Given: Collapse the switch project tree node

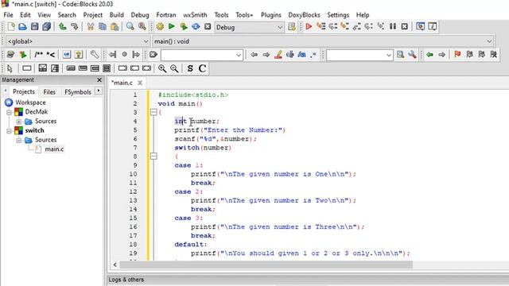Looking at the screenshot, I should coord(9,131).
